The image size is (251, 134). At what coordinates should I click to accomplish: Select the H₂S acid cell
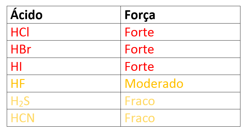pos(20,101)
